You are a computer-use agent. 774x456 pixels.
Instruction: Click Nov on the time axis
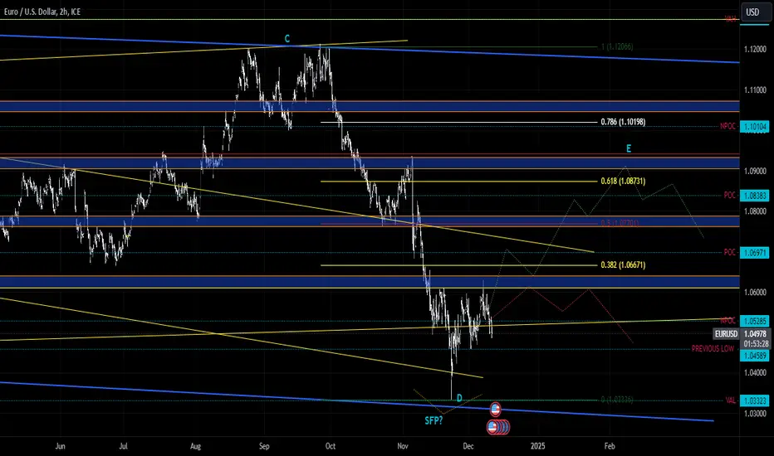tap(403, 446)
